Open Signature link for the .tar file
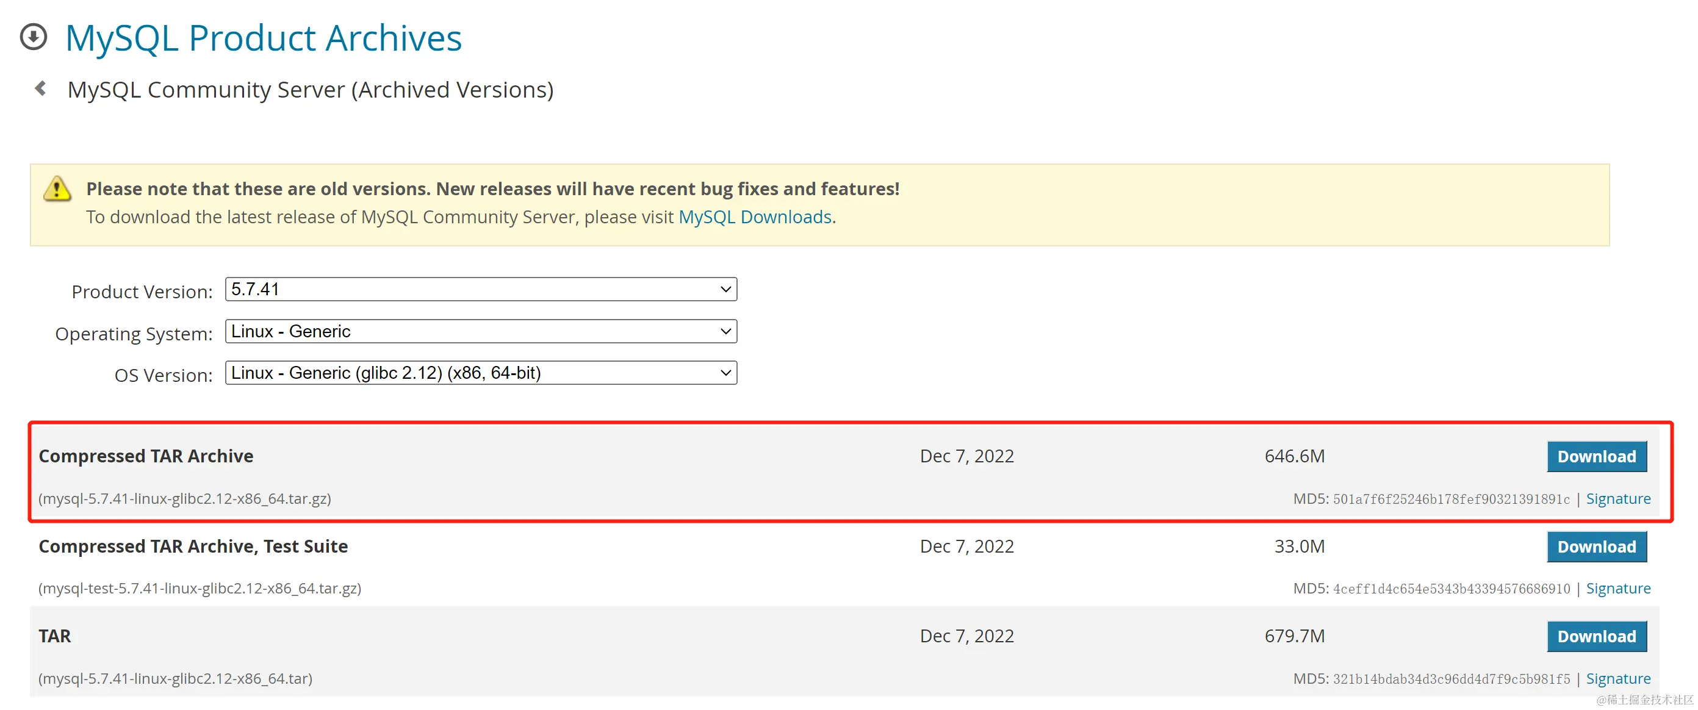 tap(1617, 679)
